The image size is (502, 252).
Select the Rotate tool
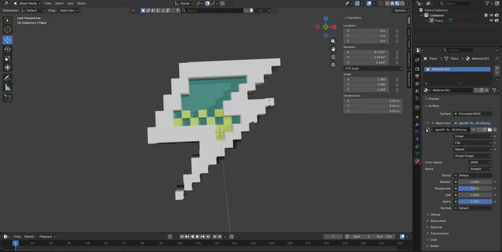click(x=8, y=49)
